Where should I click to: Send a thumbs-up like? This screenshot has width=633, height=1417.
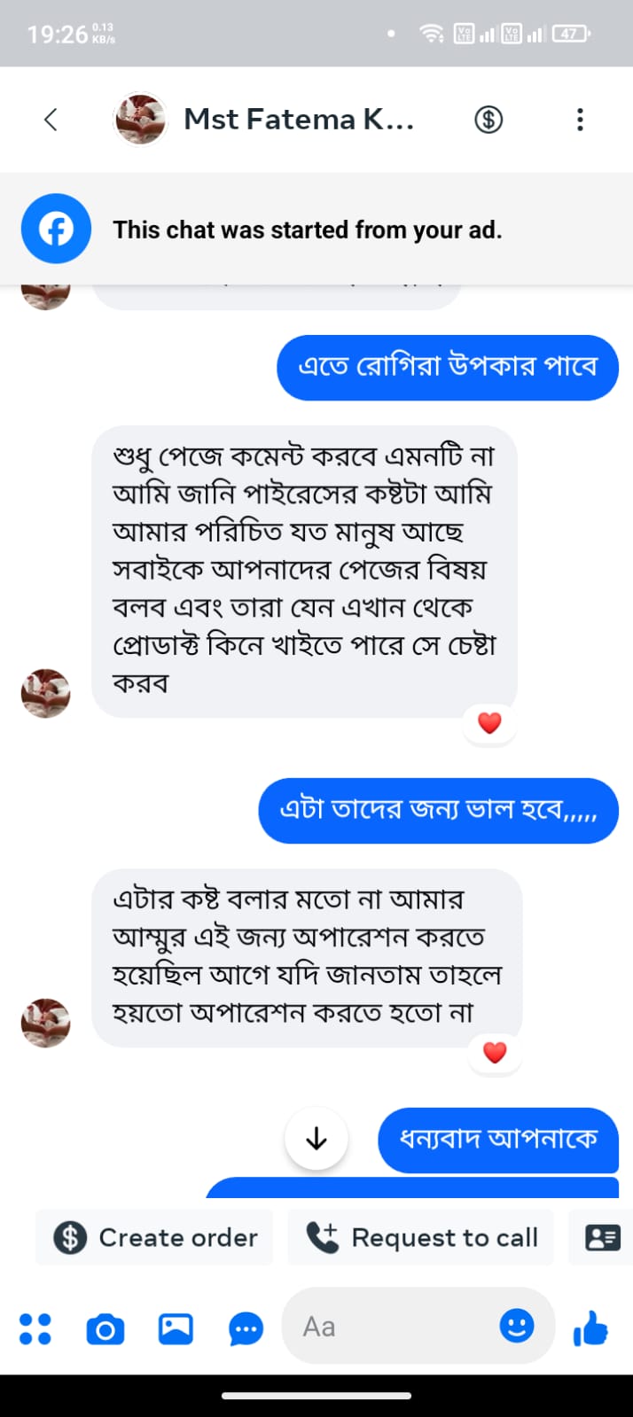(x=590, y=1327)
